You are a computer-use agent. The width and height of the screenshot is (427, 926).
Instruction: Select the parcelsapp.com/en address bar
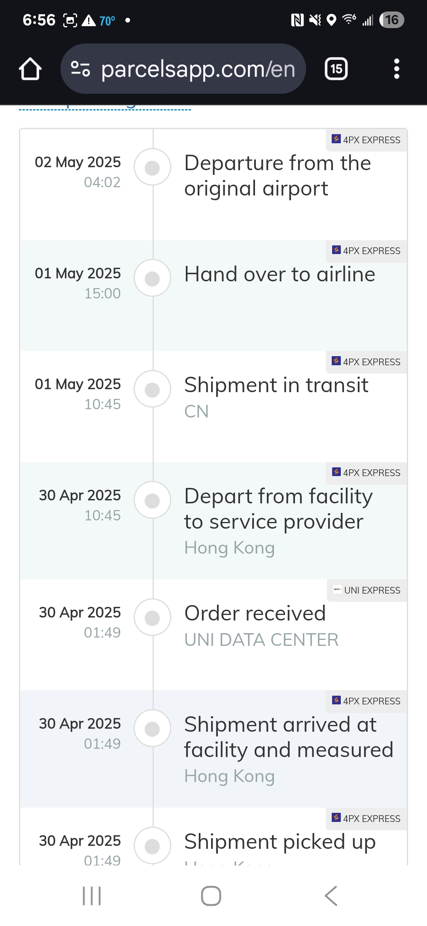[x=183, y=69]
